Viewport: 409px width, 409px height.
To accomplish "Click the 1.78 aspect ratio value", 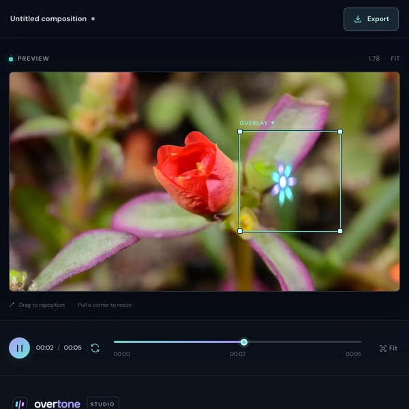I will pyautogui.click(x=374, y=59).
